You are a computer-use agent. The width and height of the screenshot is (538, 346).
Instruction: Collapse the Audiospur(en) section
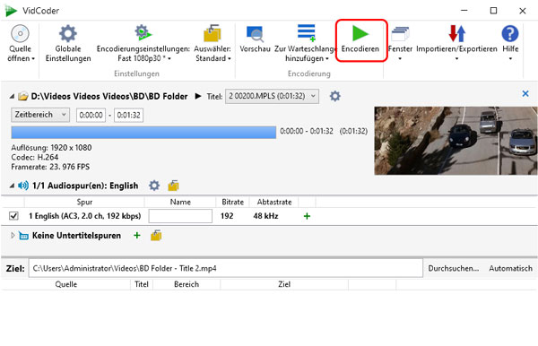(x=12, y=186)
